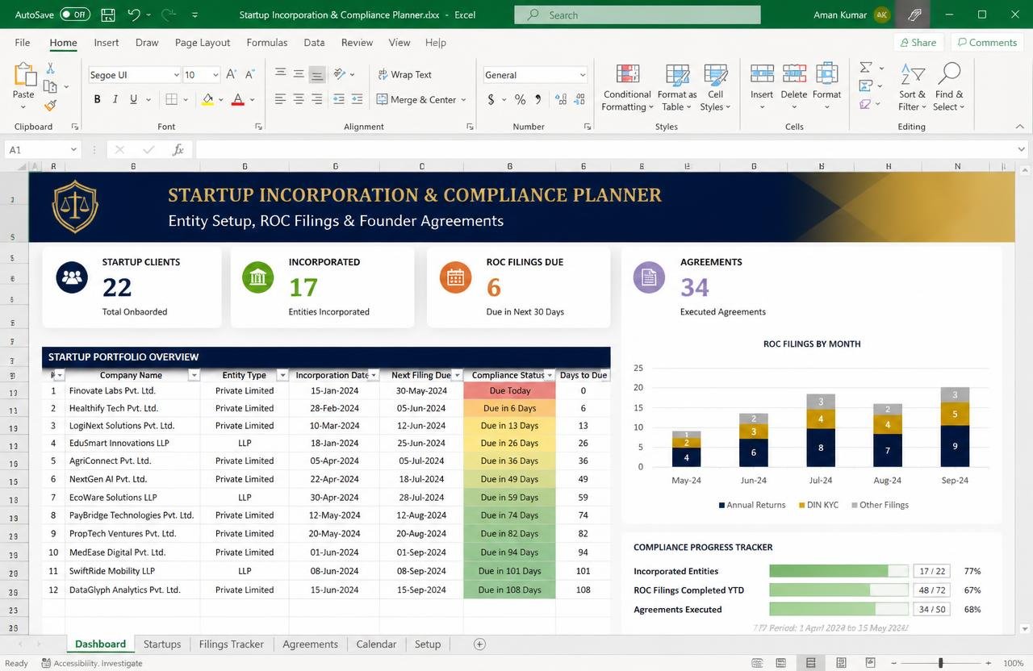Expand the formula bar
1033x671 pixels.
(x=1022, y=150)
